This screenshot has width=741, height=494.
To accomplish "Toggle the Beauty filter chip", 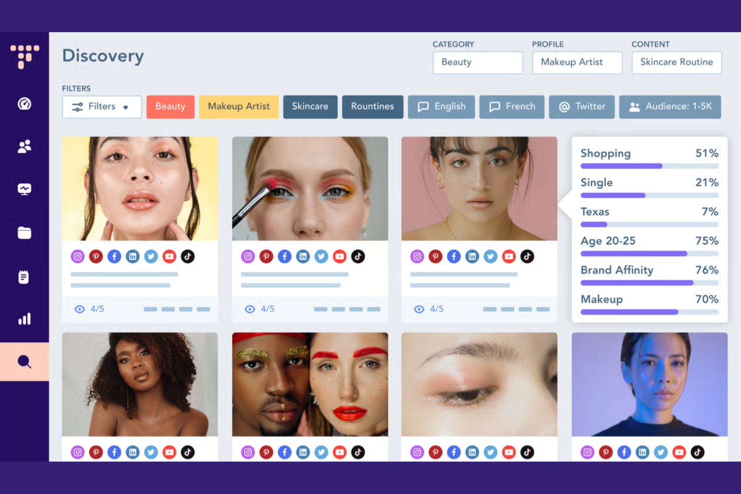I will coord(170,107).
